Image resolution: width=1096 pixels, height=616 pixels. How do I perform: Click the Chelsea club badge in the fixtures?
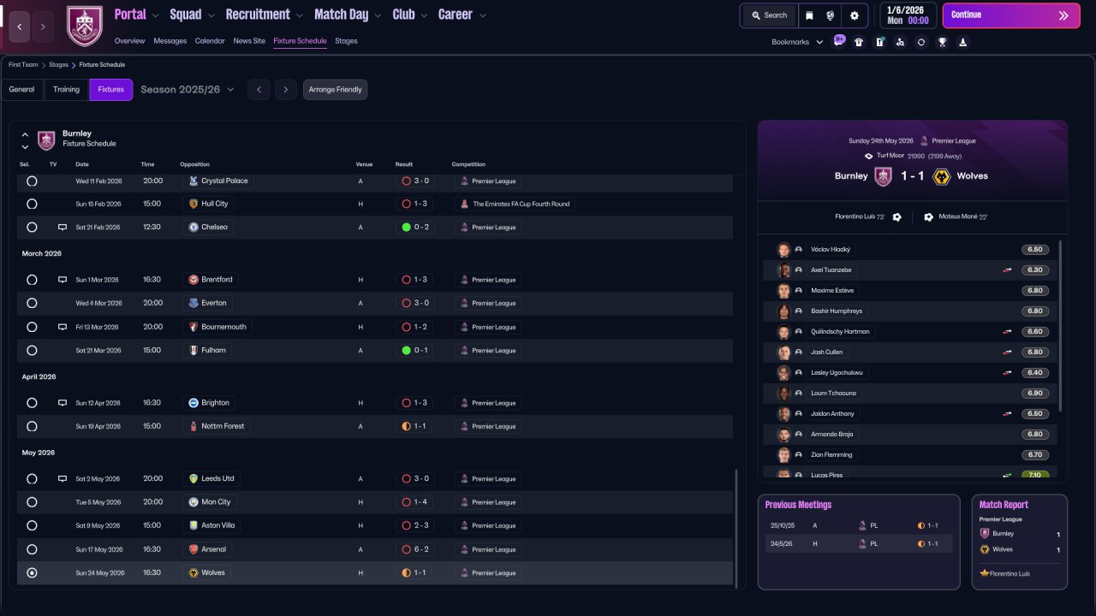click(194, 228)
